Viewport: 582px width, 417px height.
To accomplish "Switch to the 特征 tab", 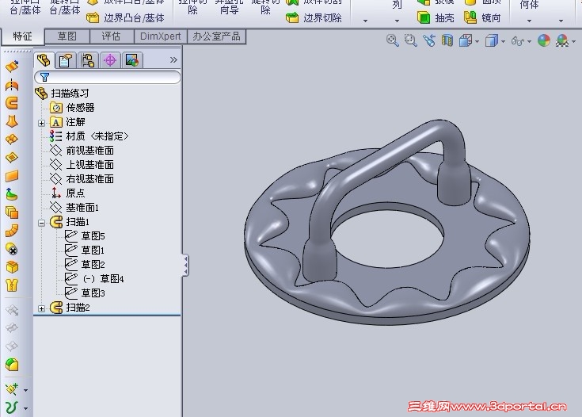I will click(x=23, y=36).
